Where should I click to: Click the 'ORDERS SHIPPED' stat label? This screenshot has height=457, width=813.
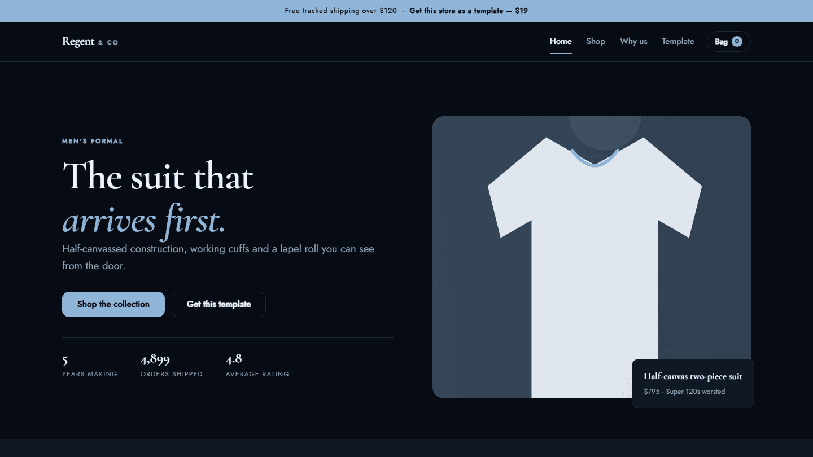pos(172,374)
